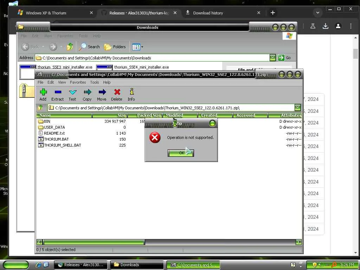Switch to Releases taskbar button
Screen dimensions: 360x270
pyautogui.click(x=81, y=265)
